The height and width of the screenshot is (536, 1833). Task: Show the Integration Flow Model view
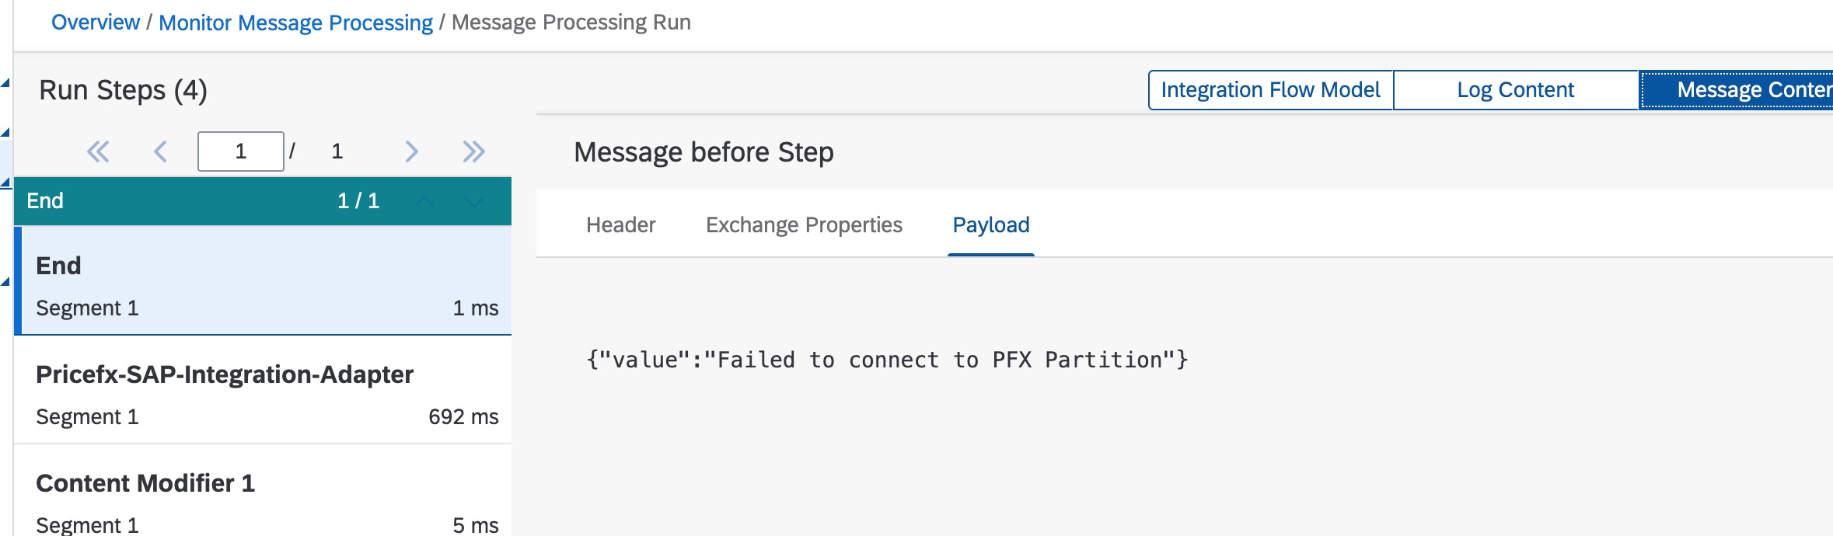point(1270,90)
